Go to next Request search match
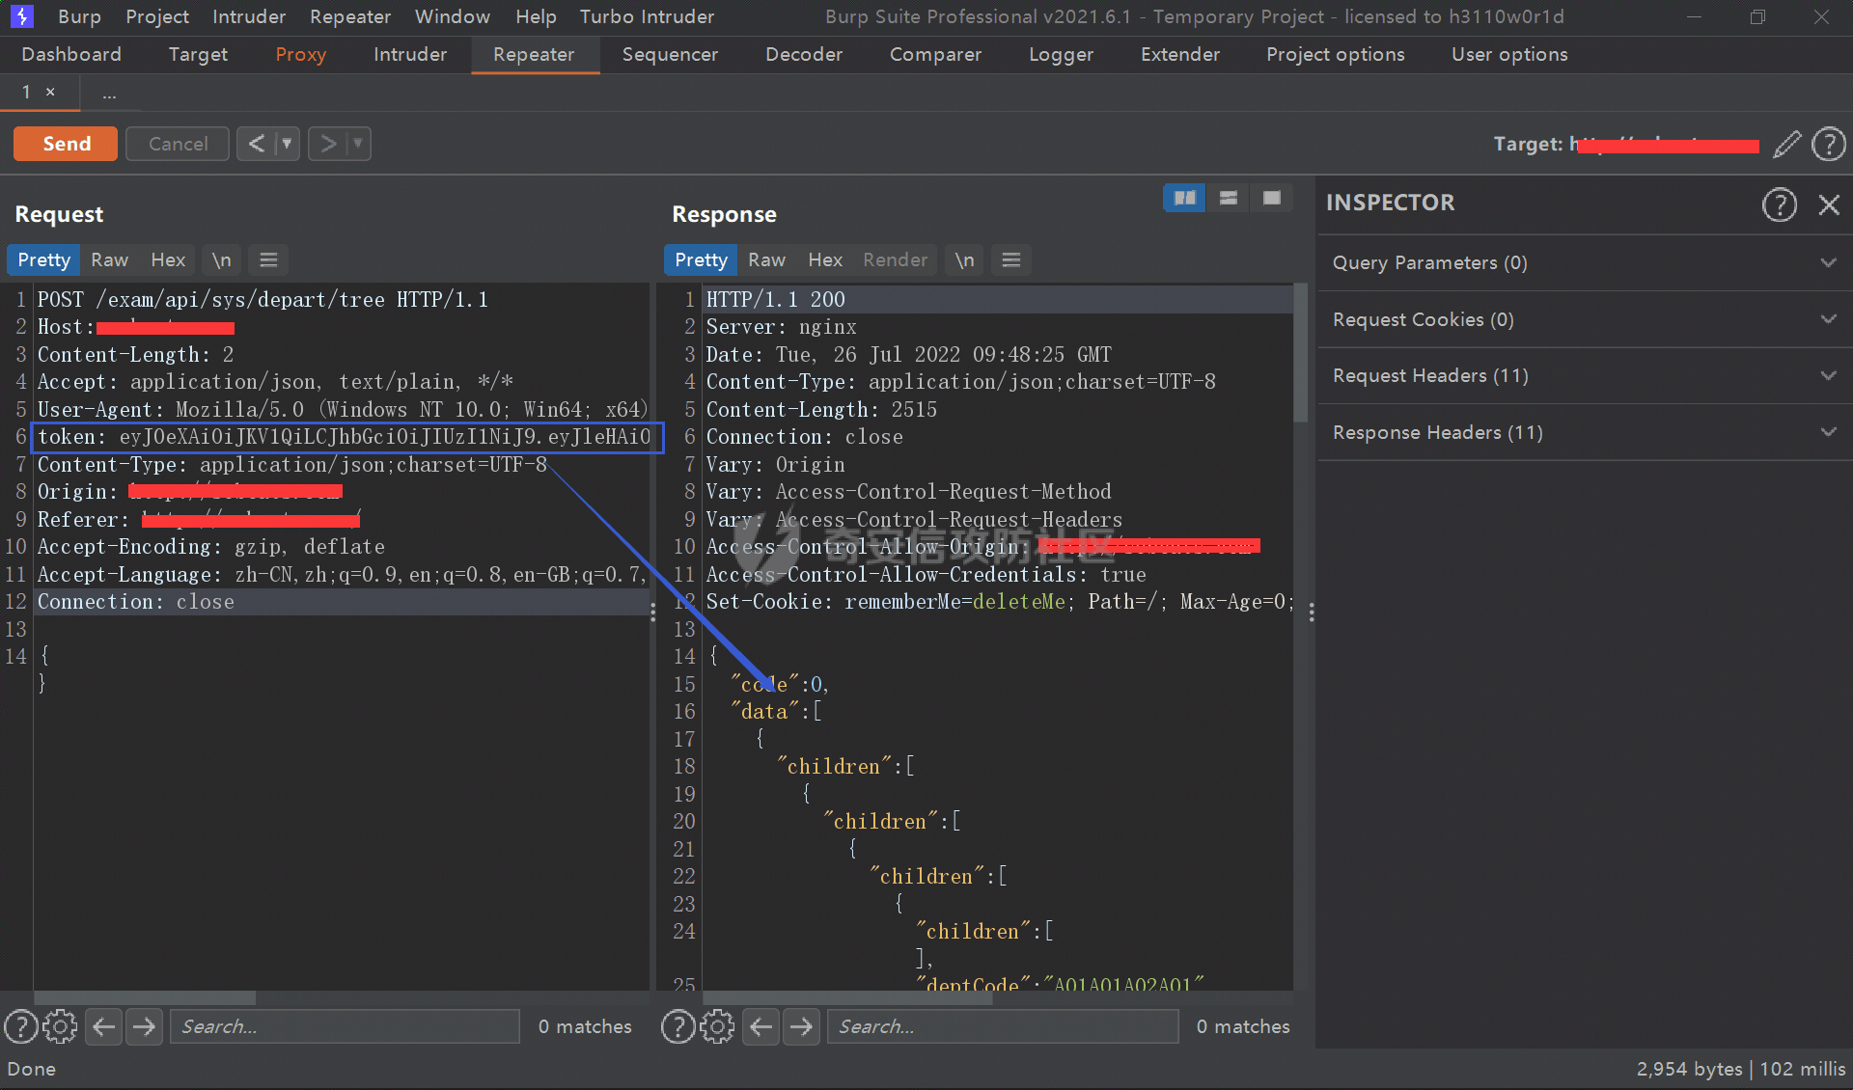This screenshot has width=1853, height=1090. pos(144,1026)
